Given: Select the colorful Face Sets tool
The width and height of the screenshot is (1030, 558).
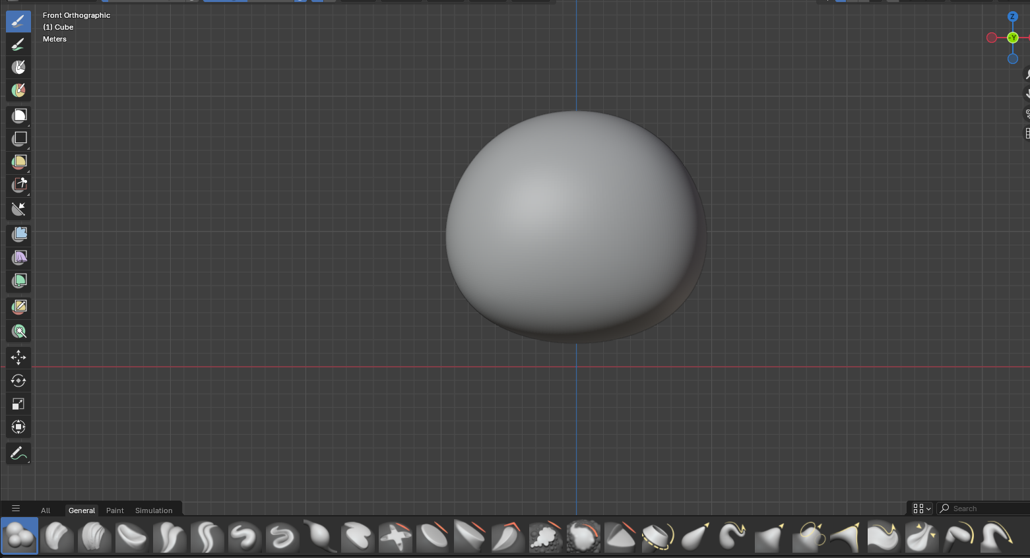Looking at the screenshot, I should [18, 90].
